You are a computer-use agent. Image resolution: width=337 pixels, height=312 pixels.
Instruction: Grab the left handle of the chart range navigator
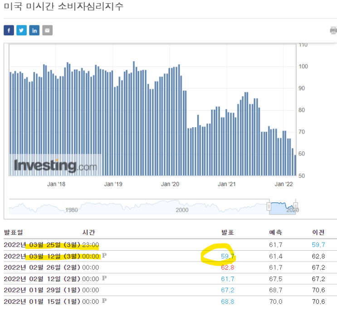point(269,207)
